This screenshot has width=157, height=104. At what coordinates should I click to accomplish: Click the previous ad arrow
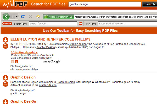[13, 62]
